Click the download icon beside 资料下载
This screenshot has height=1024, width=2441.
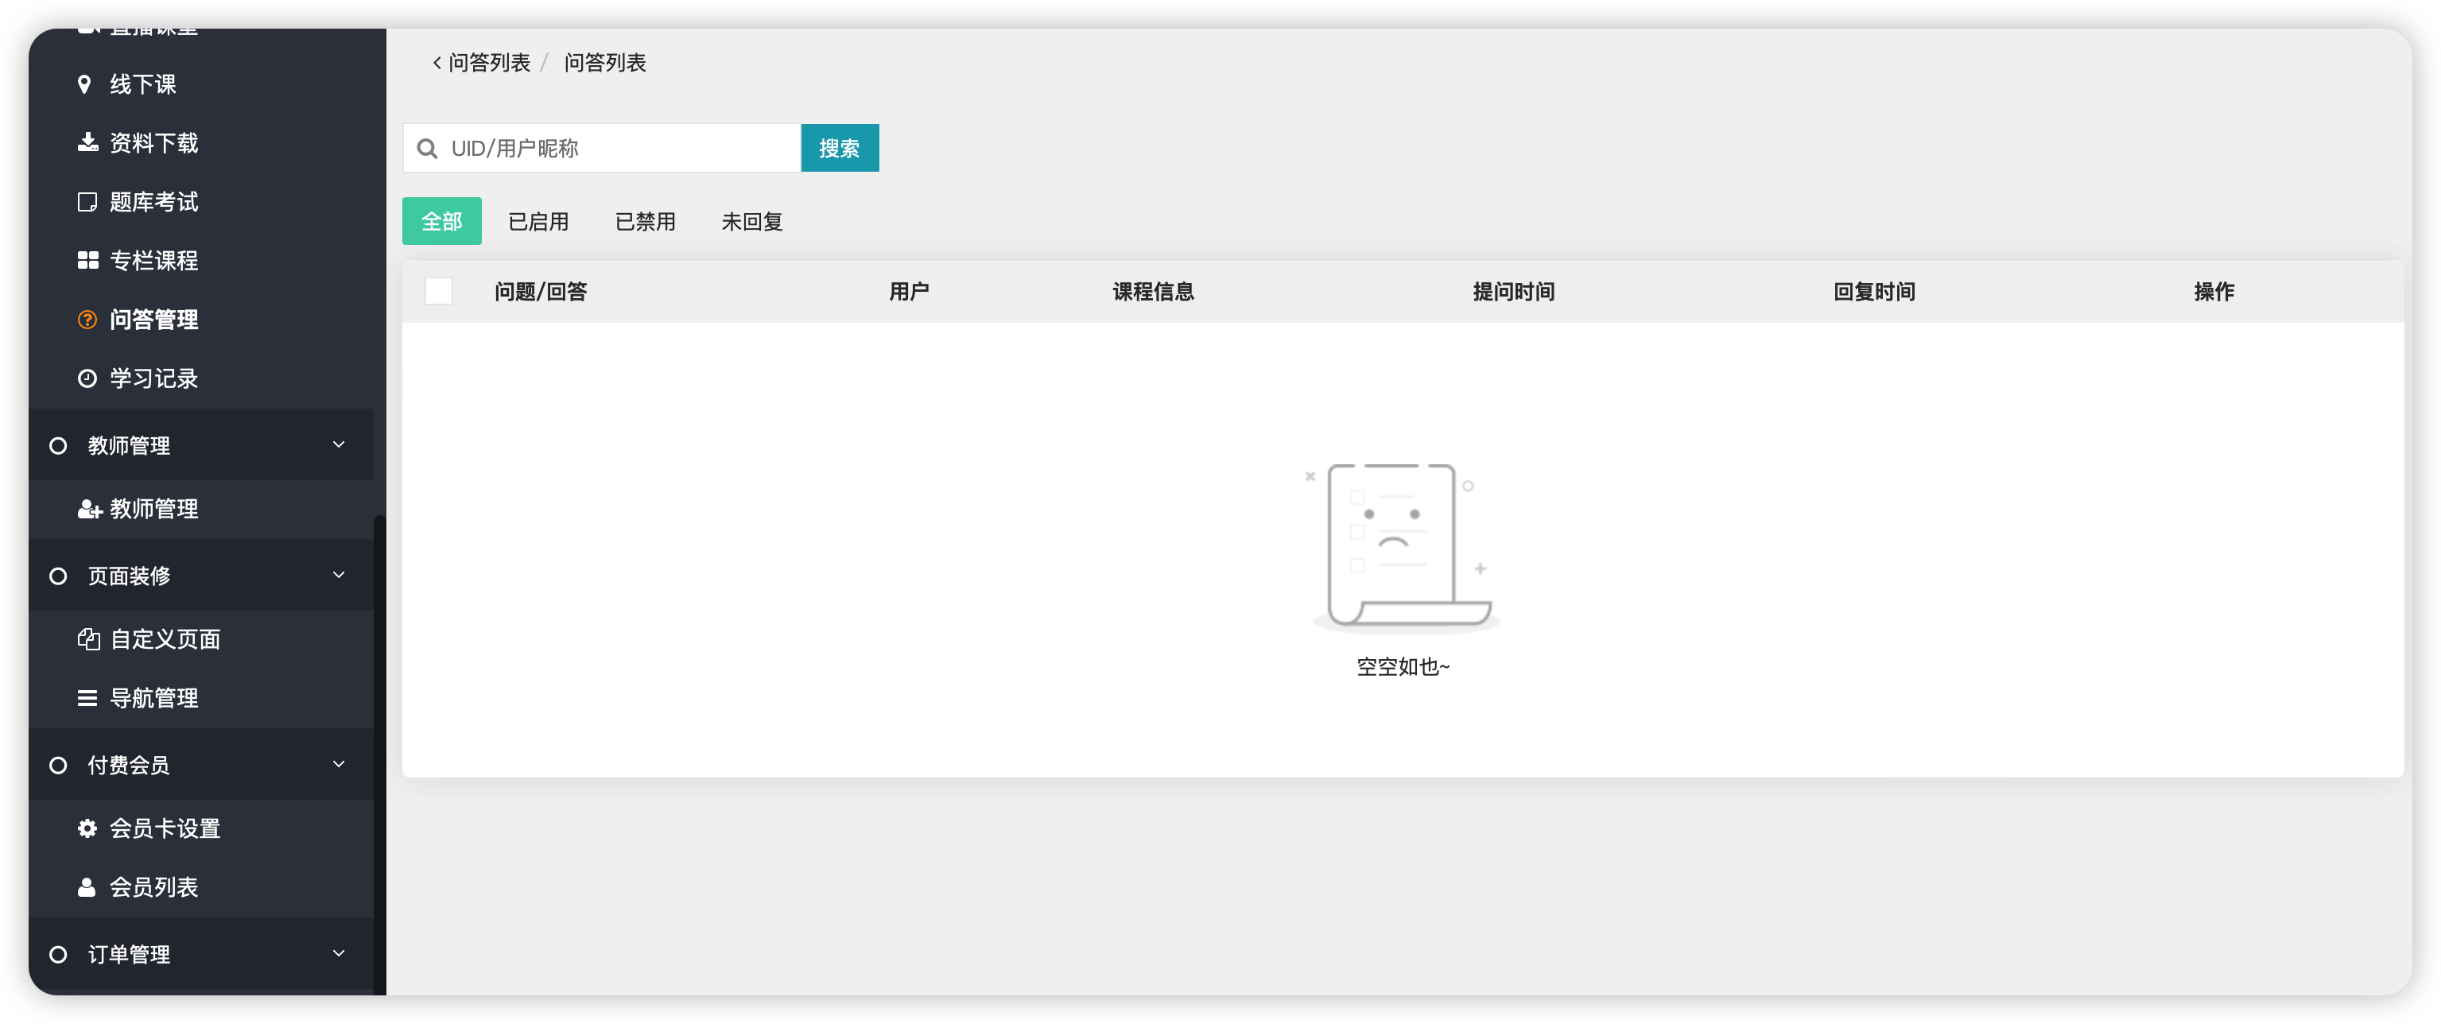[x=87, y=143]
